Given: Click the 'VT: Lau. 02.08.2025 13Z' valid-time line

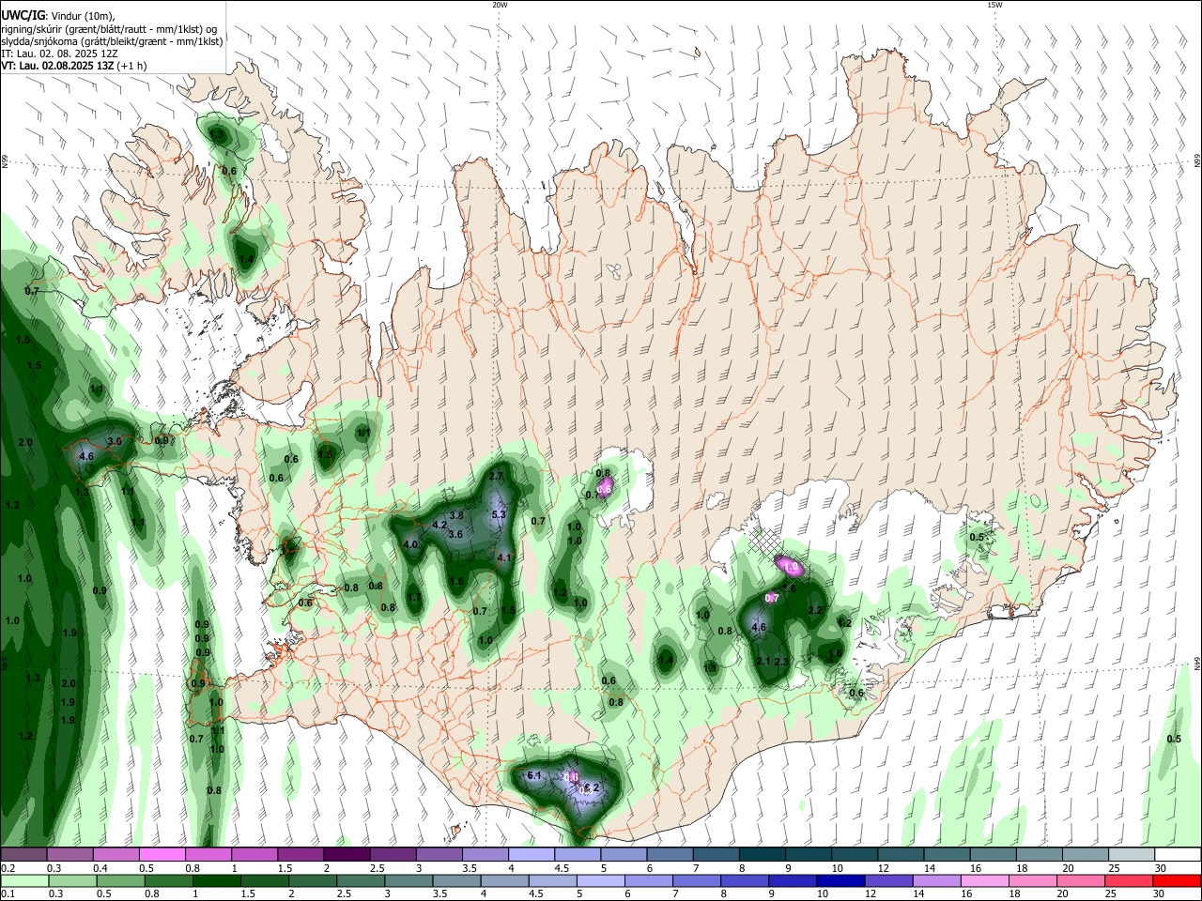Looking at the screenshot, I should coord(73,66).
